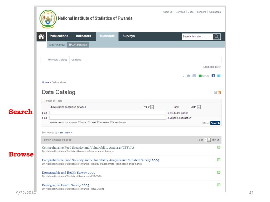Click the Search this site field
The height and width of the screenshot is (202, 270).
click(197, 37)
